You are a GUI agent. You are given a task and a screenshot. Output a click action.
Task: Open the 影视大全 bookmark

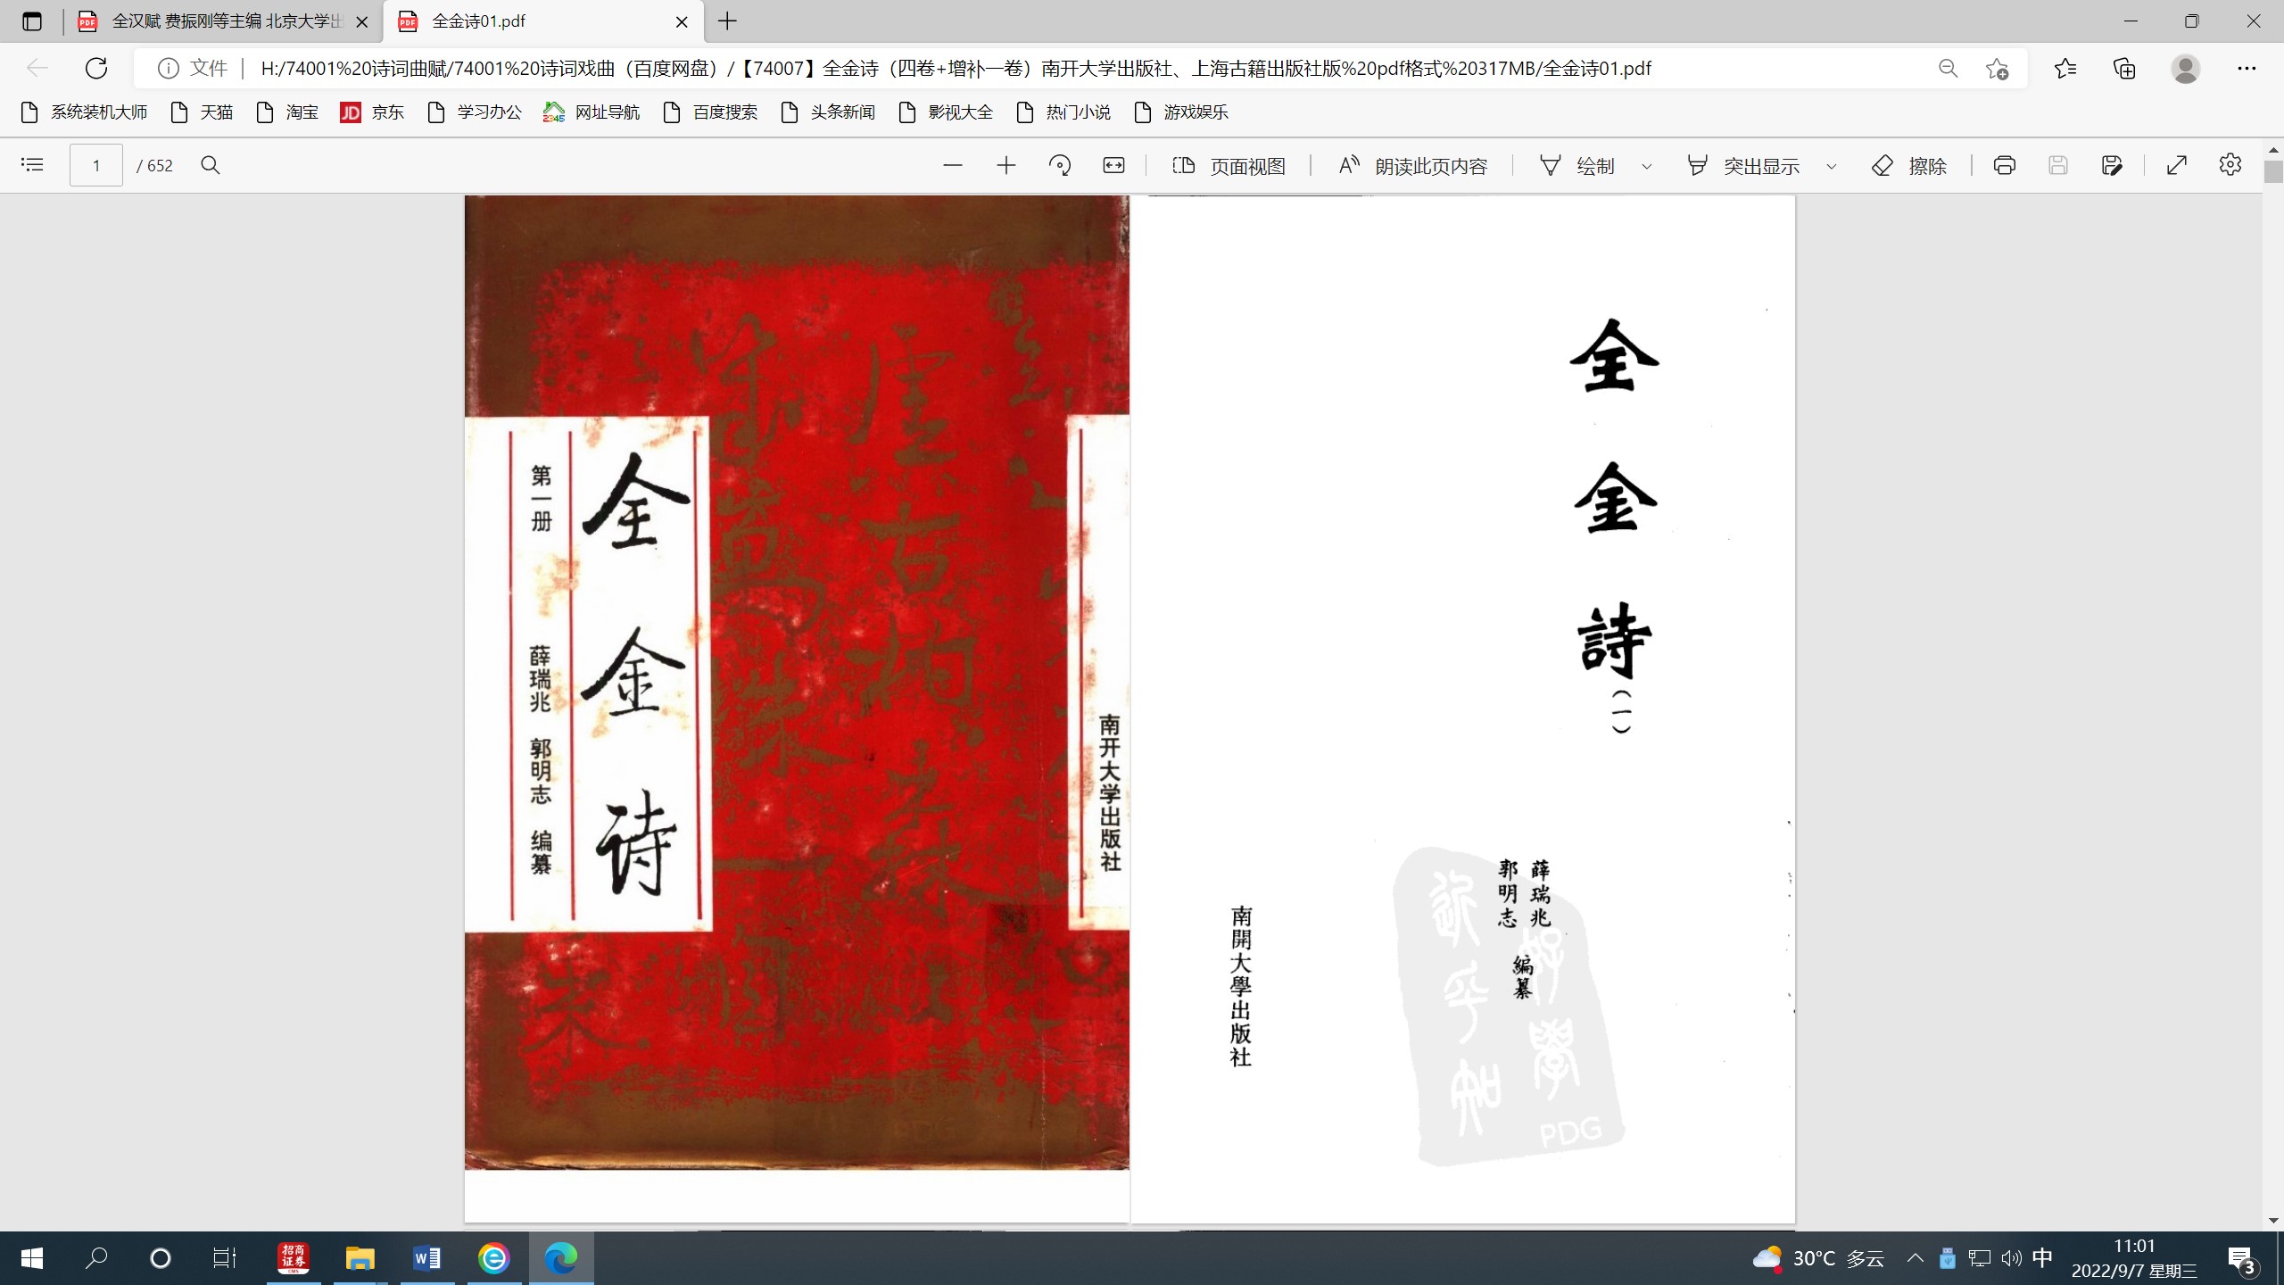click(x=946, y=112)
